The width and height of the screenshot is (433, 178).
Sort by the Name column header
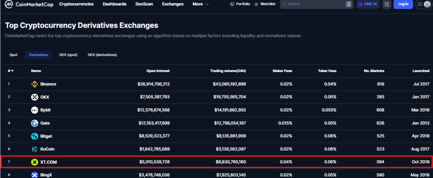coord(36,71)
